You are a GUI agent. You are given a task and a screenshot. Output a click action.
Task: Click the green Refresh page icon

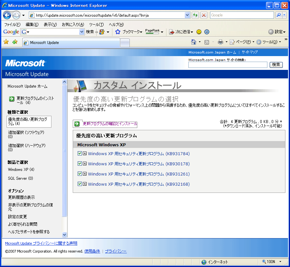[195, 15]
